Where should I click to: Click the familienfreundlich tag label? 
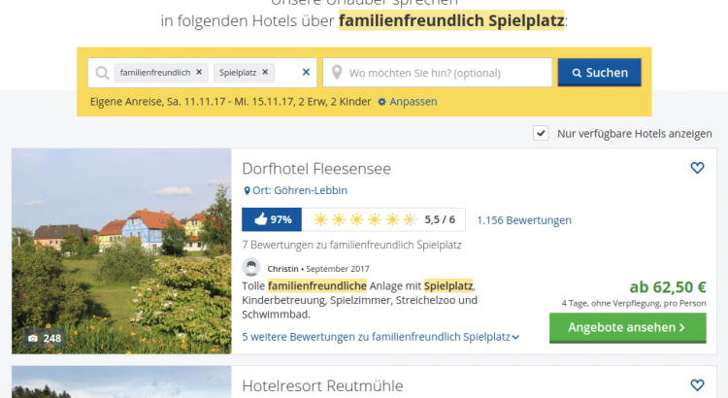[155, 73]
